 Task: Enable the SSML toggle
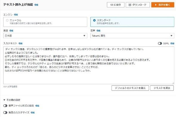pyautogui.click(x=160, y=43)
